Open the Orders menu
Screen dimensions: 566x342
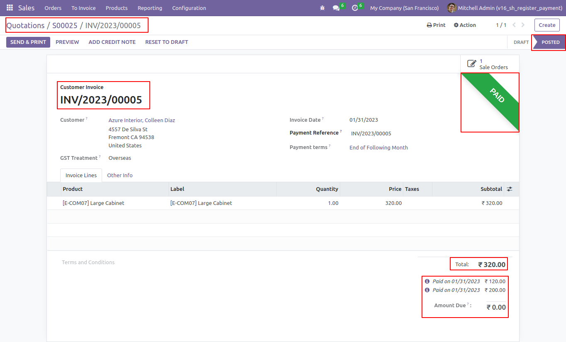point(53,8)
